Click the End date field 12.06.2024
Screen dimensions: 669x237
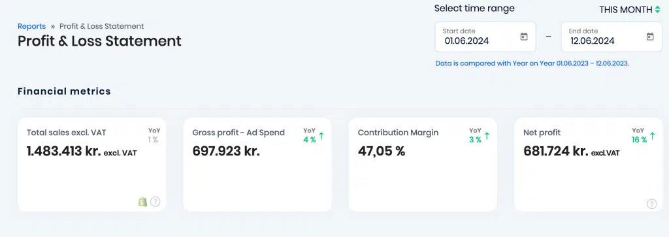(612, 37)
